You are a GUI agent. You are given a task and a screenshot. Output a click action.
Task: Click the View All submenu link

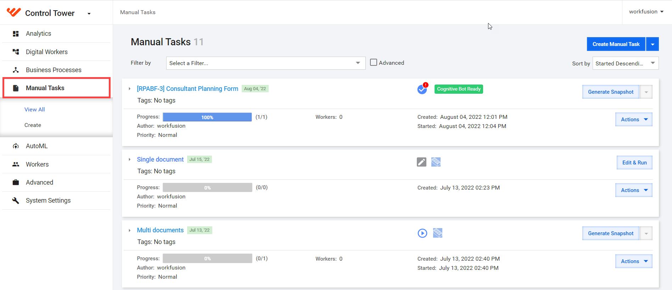click(x=35, y=110)
